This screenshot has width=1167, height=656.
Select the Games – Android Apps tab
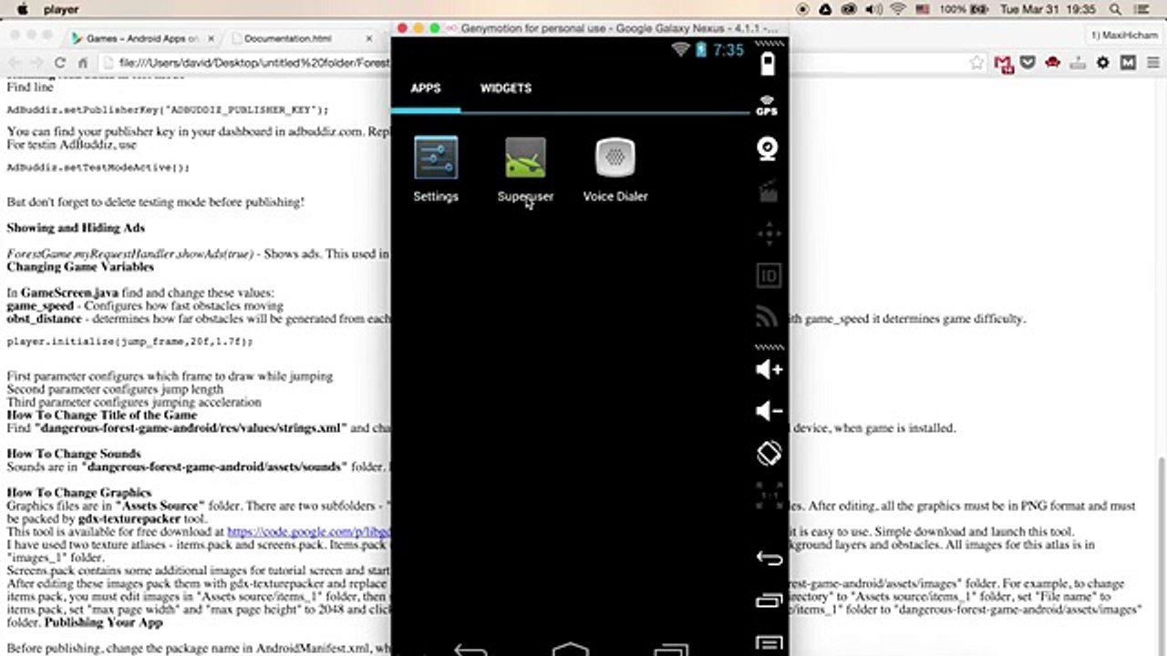click(142, 38)
